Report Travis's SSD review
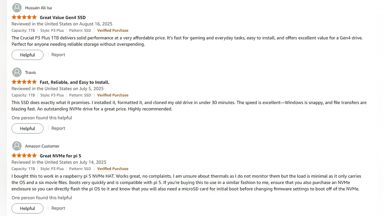The height and width of the screenshot is (216, 384). pos(58,128)
